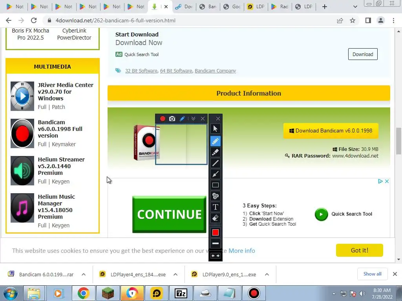Take screenshot with Bandicam camera icon
The width and height of the screenshot is (402, 301).
172,119
